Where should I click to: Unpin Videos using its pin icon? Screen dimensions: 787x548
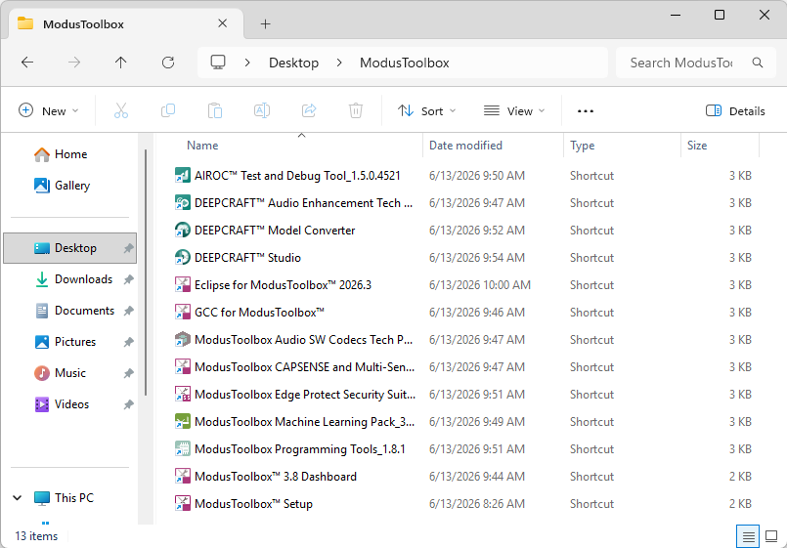point(128,404)
